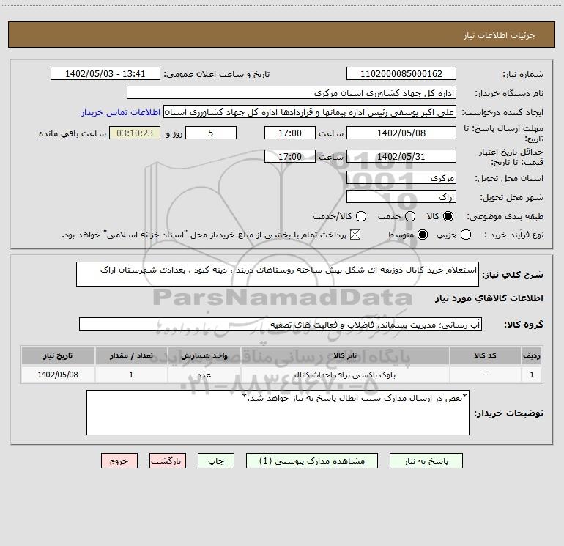Image resolution: width=564 pixels, height=546 pixels.
Task: Click the ردیف column header
Action: 532,356
